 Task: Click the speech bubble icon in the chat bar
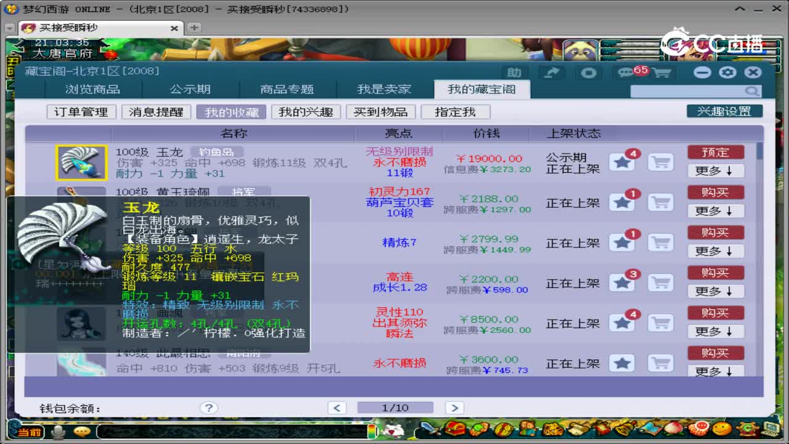point(81,432)
